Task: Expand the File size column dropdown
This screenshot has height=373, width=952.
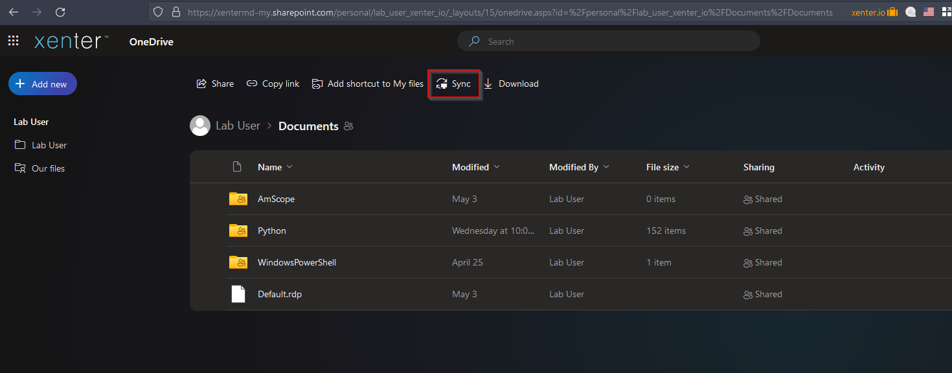Action: pos(686,167)
